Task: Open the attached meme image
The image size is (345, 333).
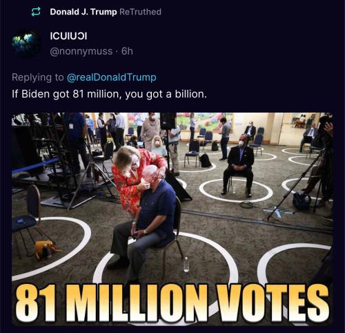Action: (172, 219)
